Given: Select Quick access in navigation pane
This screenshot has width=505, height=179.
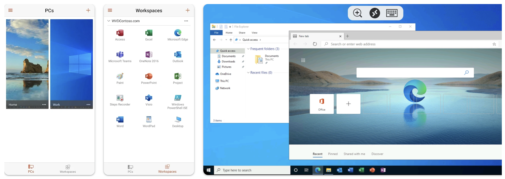Looking at the screenshot, I should click(228, 51).
